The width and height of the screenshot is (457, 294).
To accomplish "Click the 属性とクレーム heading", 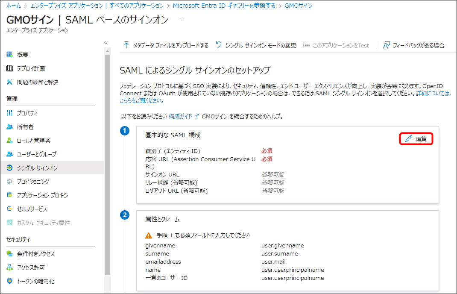I will coord(162,219).
